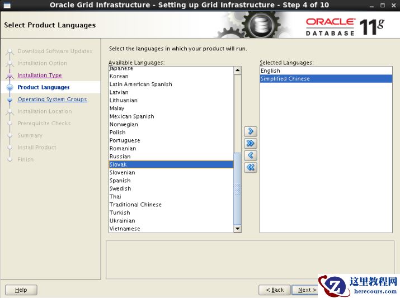
Task: Select Mexican Spanish in Available Languages
Action: tap(171, 116)
